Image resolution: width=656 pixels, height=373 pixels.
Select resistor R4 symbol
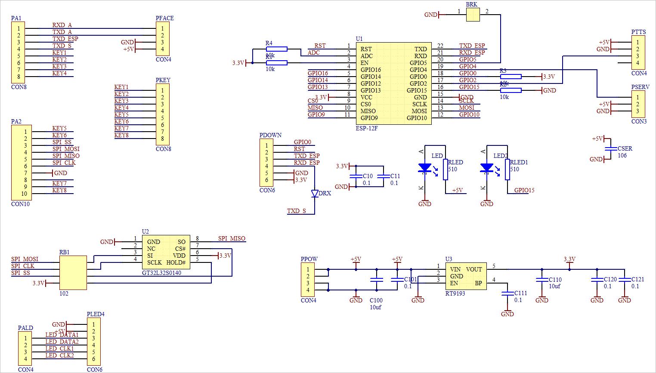point(277,49)
